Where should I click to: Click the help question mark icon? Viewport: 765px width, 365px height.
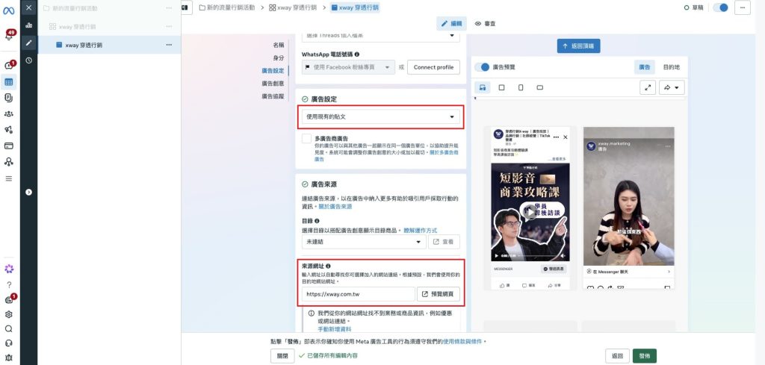pyautogui.click(x=9, y=284)
